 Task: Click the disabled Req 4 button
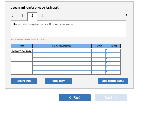point(111,98)
